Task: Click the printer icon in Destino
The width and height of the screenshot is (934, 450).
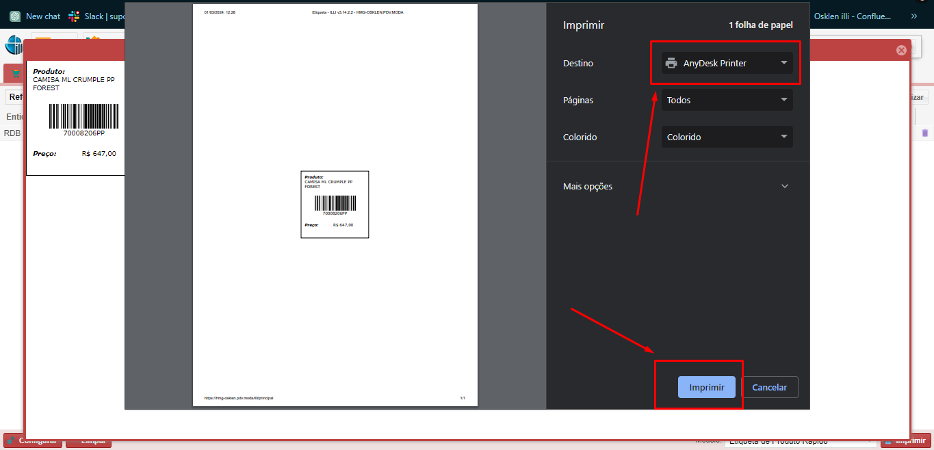Action: click(x=671, y=64)
